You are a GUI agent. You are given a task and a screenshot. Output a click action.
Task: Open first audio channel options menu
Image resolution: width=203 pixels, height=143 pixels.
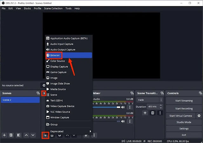click(130, 107)
